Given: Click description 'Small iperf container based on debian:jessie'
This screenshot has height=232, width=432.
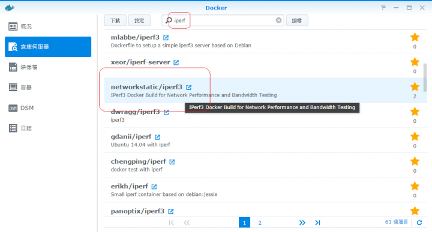Looking at the screenshot, I should click(164, 194).
